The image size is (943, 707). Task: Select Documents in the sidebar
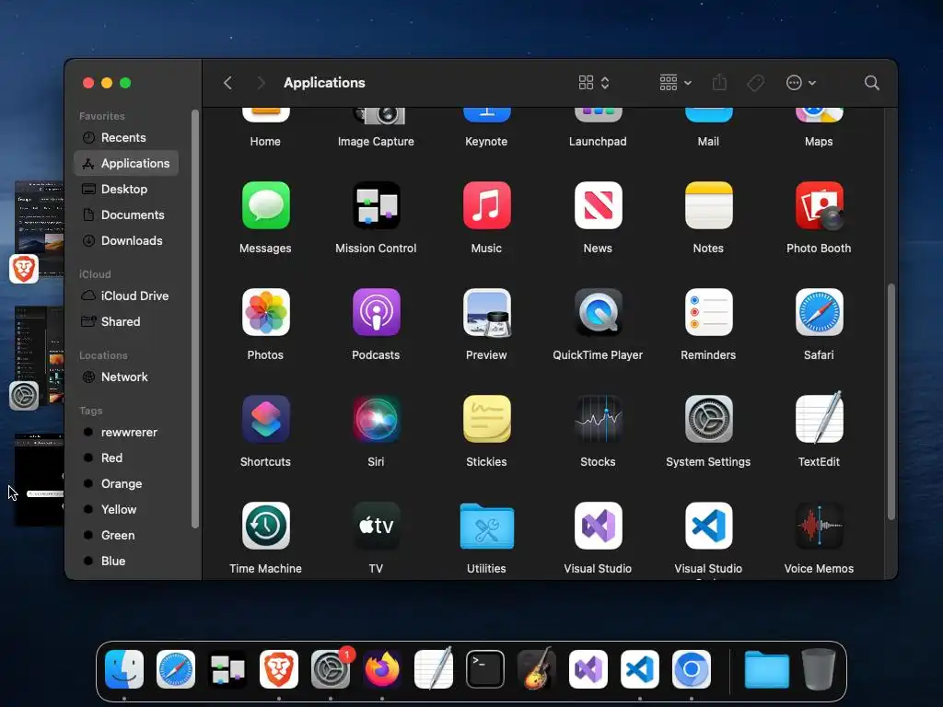coord(125,215)
